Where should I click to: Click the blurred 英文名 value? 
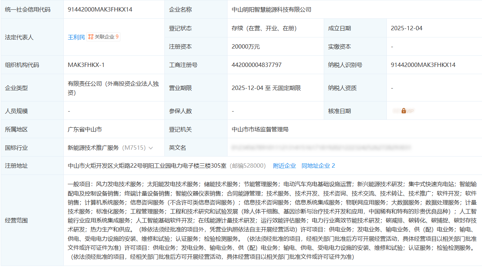point(321,148)
